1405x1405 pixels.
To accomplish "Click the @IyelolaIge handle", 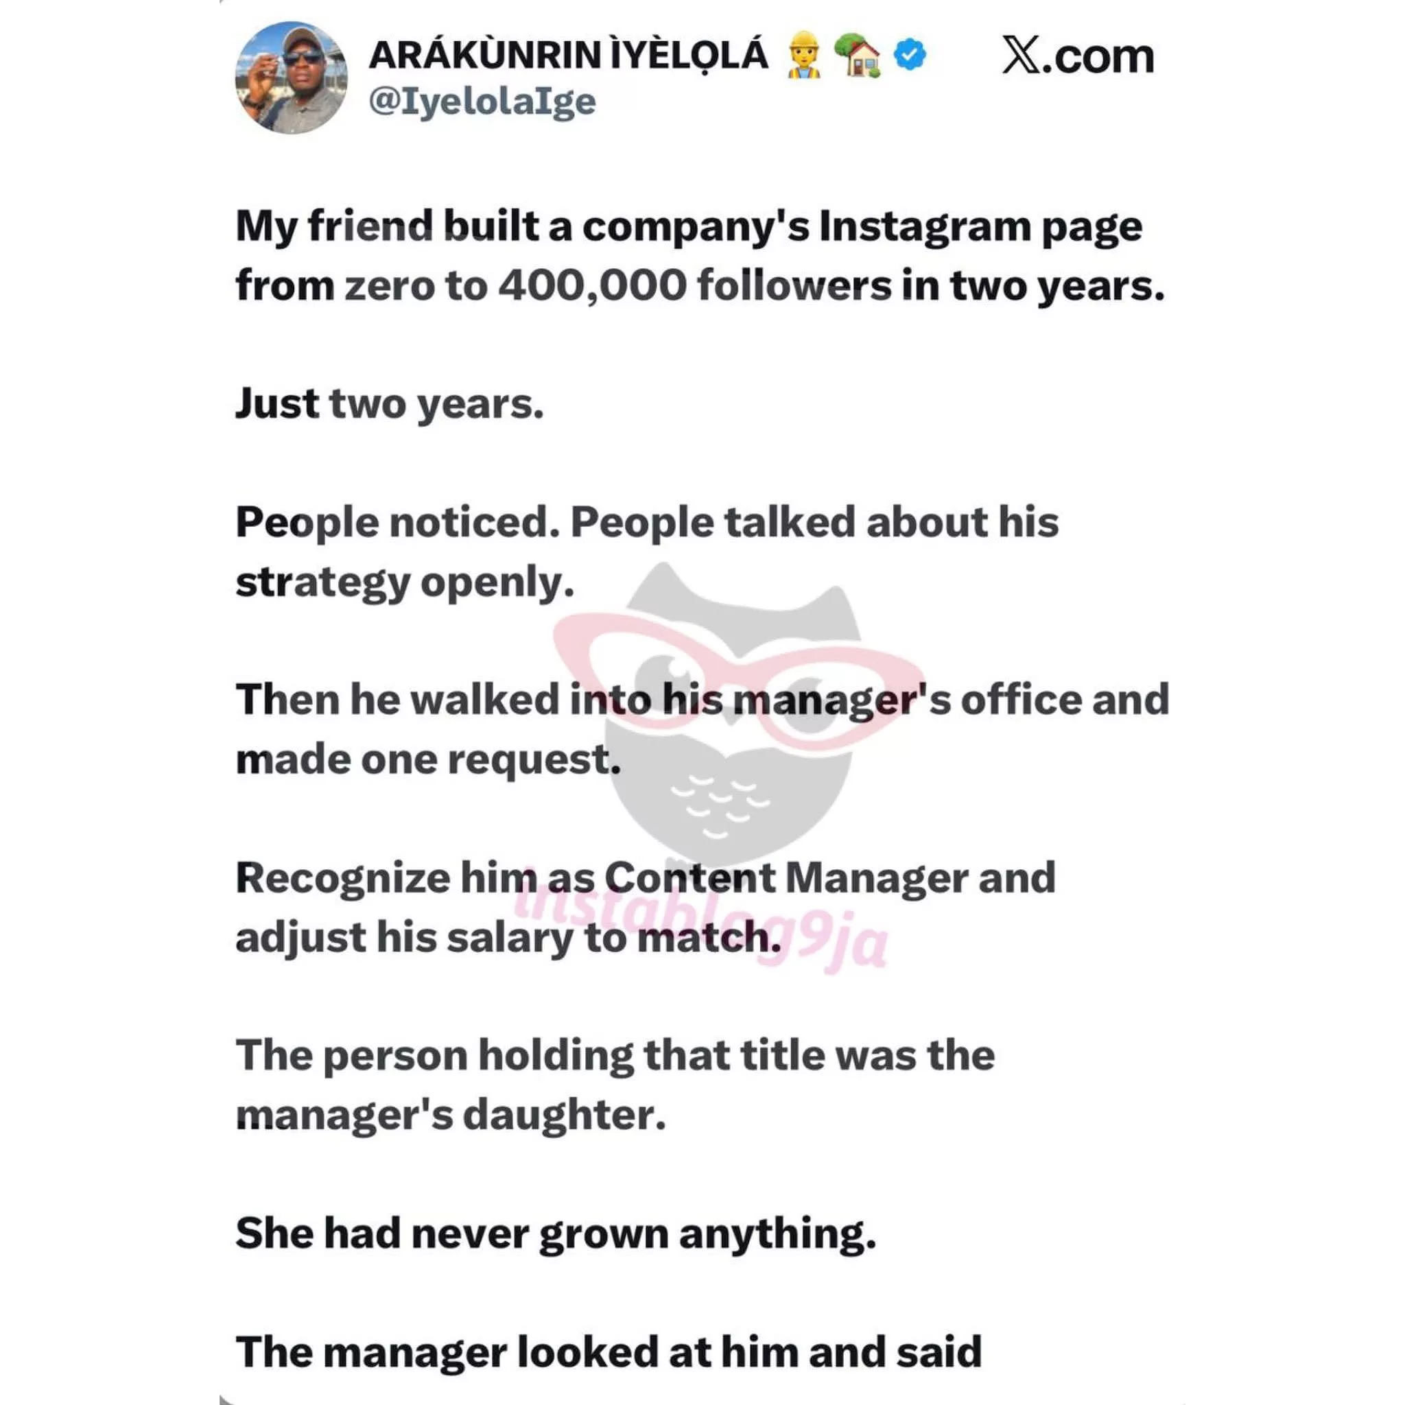I will (482, 102).
